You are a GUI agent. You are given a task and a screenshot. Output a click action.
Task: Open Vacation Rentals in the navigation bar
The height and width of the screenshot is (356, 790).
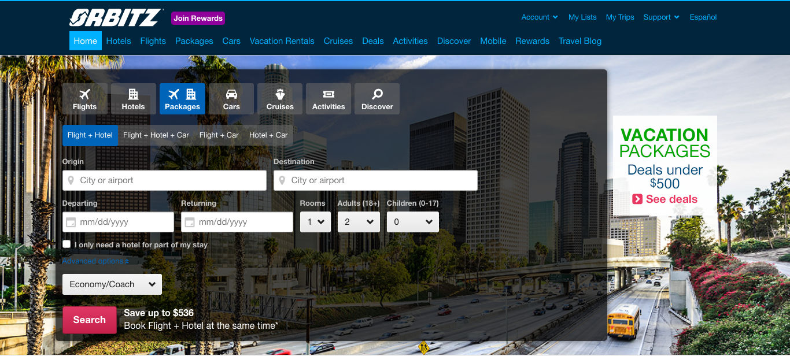[x=282, y=41]
